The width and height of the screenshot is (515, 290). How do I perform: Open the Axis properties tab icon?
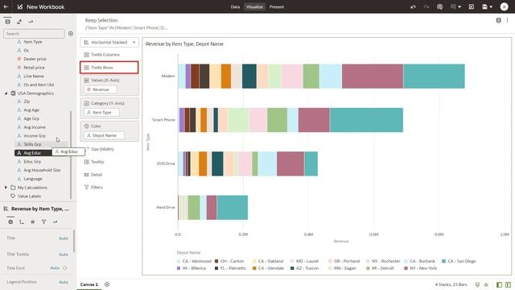pos(22,222)
